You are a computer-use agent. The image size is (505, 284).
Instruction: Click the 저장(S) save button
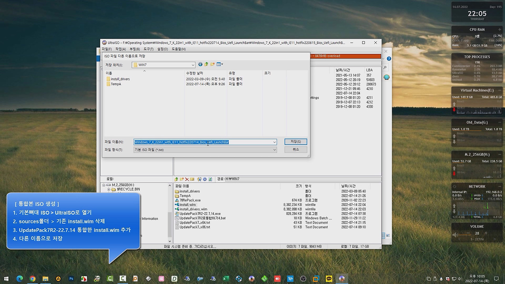tap(296, 142)
